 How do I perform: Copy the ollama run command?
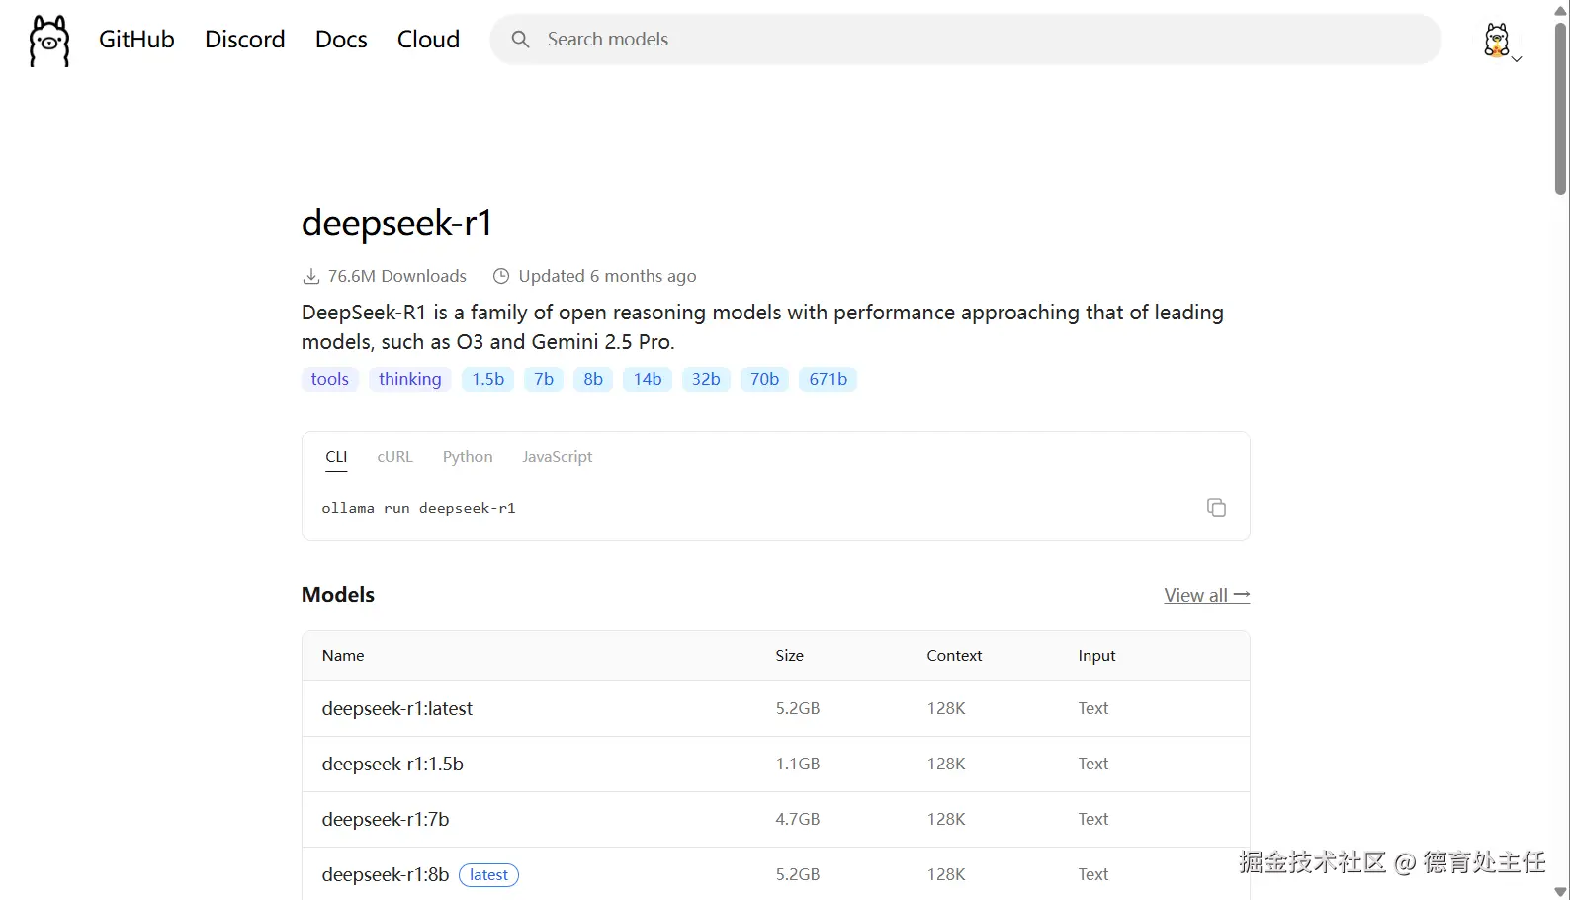(1216, 507)
